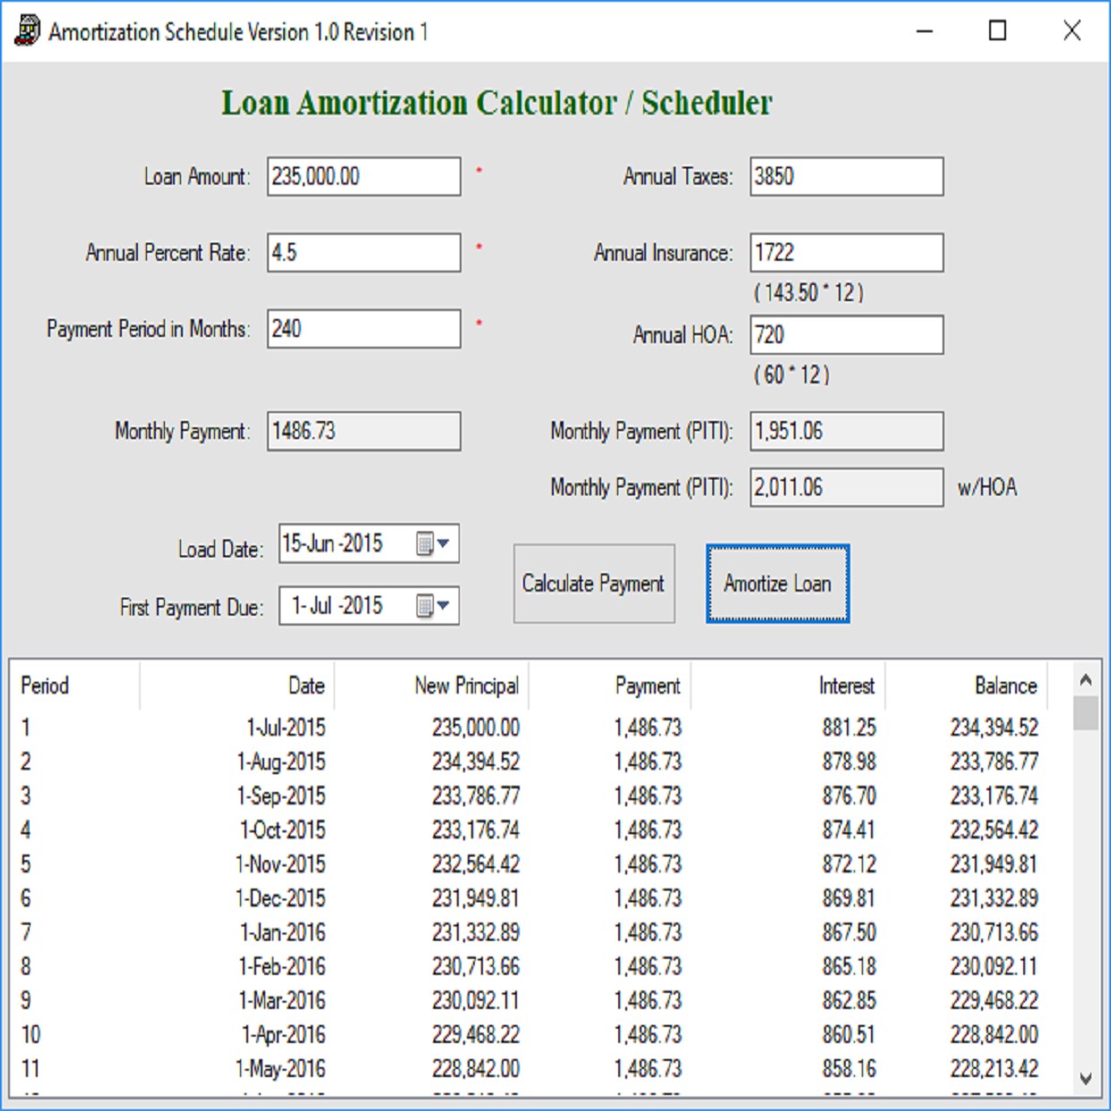Select the day portion of Load Date
The image size is (1111, 1111).
pyautogui.click(x=292, y=544)
